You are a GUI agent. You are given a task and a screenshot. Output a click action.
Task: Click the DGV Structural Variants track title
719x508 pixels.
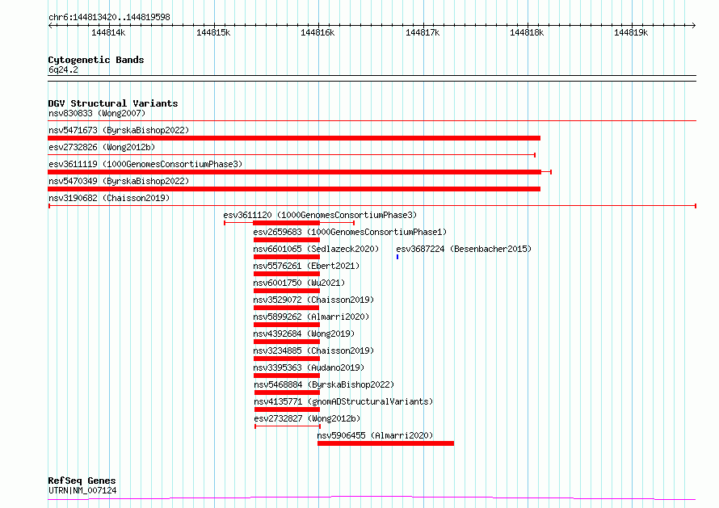113,103
